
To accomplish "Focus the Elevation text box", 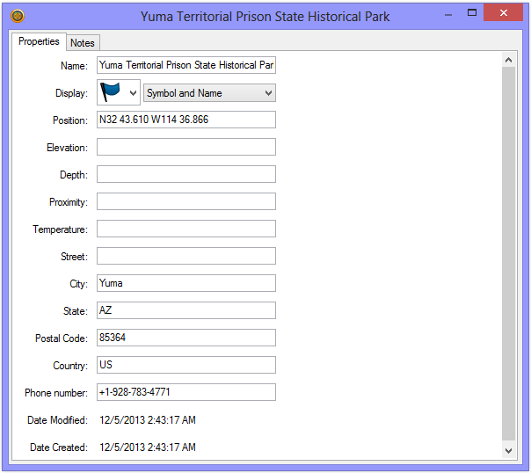I will [x=186, y=147].
